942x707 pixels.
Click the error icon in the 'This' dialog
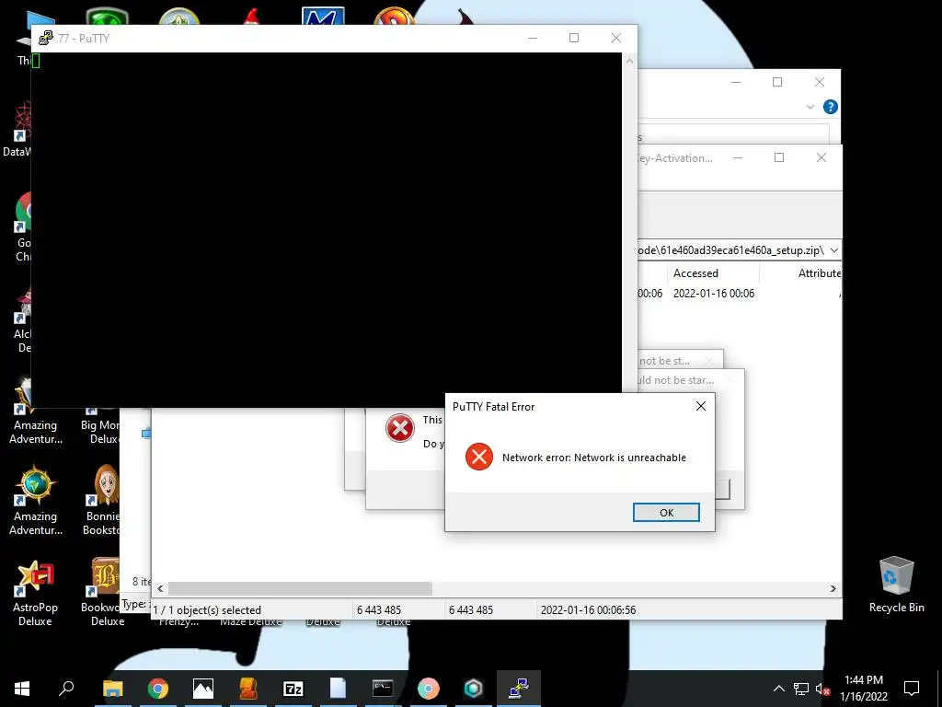(x=399, y=428)
